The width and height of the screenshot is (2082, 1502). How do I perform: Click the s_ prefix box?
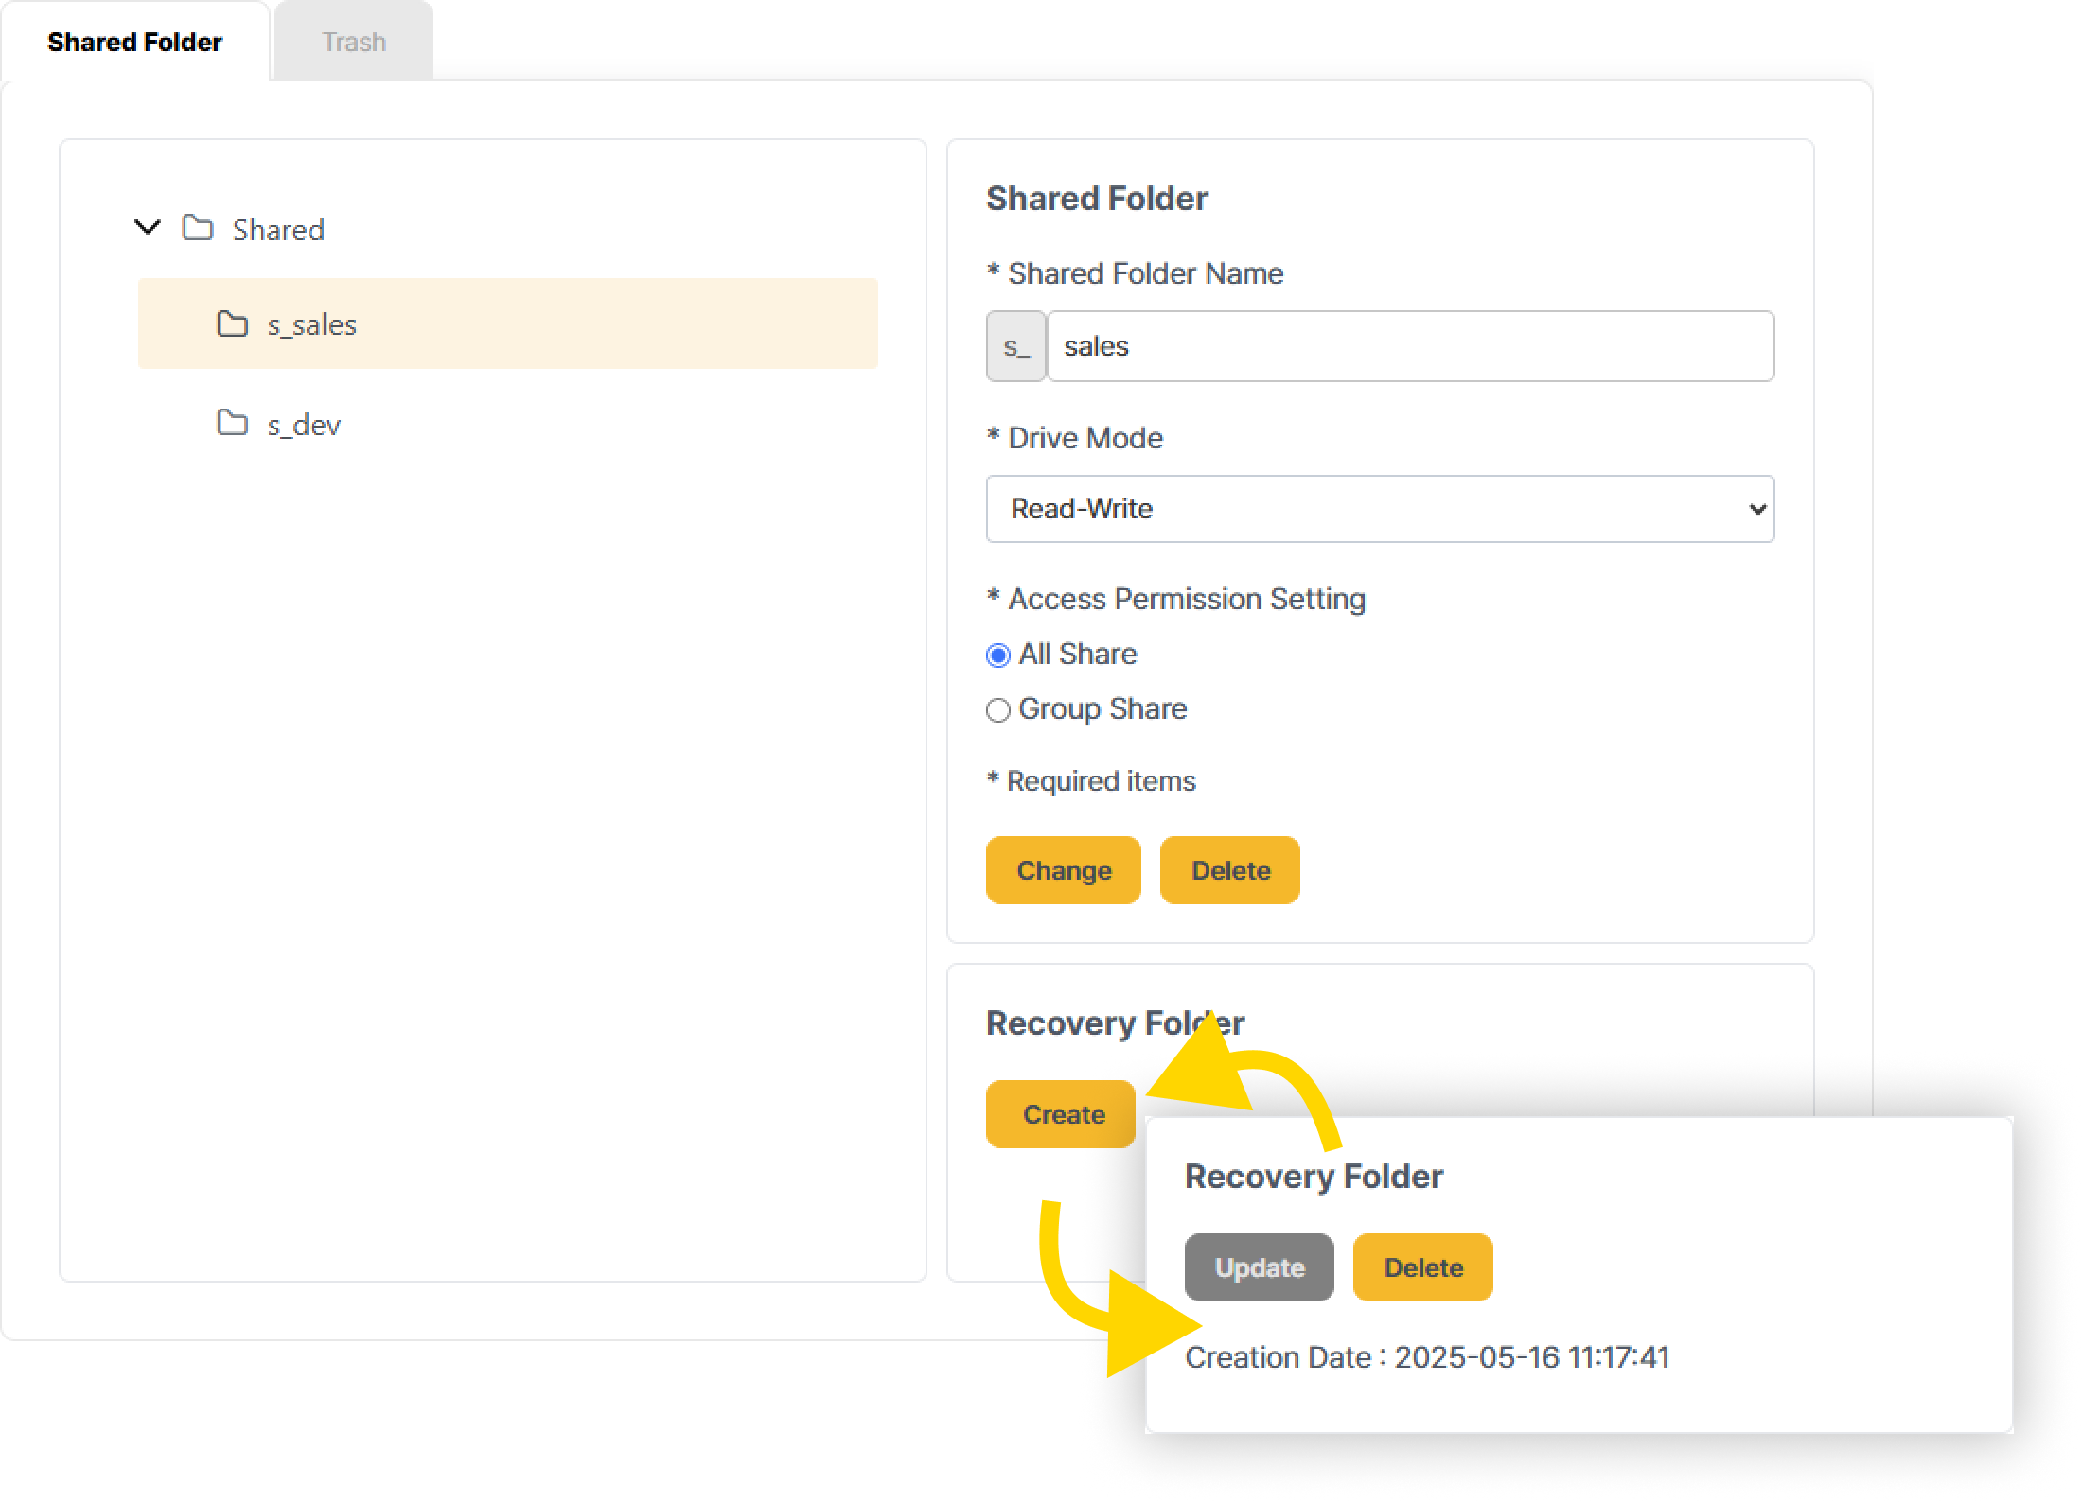coord(1015,346)
